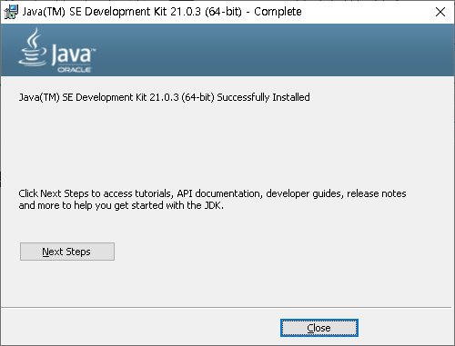Click the installer icon in the title bar
Image resolution: width=455 pixels, height=346 pixels.
point(11,12)
